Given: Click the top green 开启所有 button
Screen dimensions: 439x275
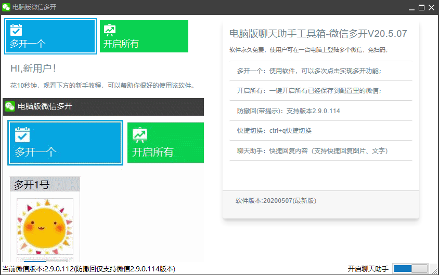Looking at the screenshot, I should pyautogui.click(x=144, y=36).
